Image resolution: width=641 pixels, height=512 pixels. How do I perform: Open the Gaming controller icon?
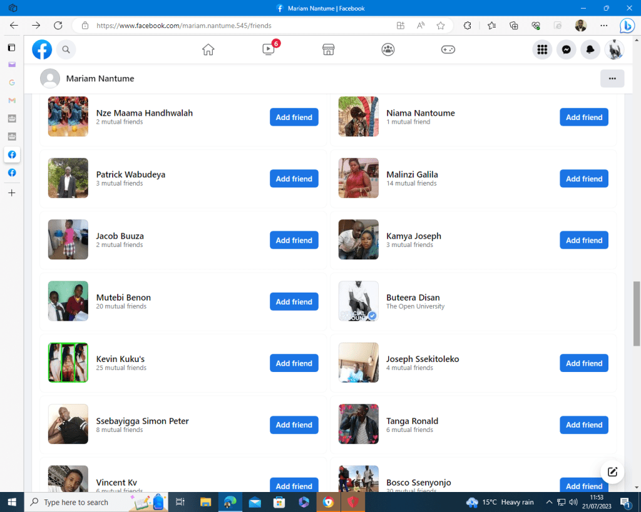(x=448, y=50)
